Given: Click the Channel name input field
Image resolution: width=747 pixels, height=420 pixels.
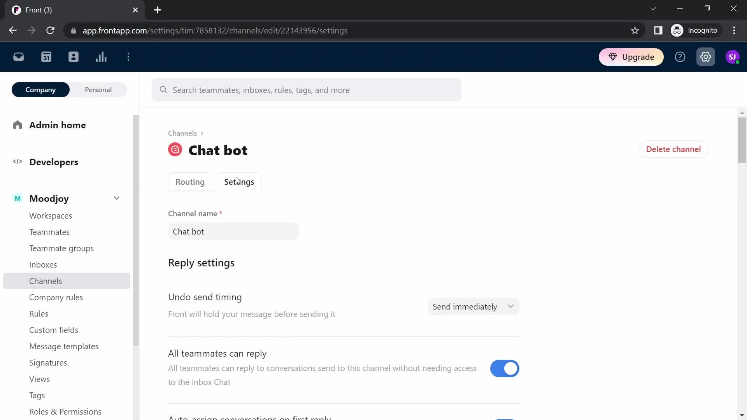Looking at the screenshot, I should (233, 231).
